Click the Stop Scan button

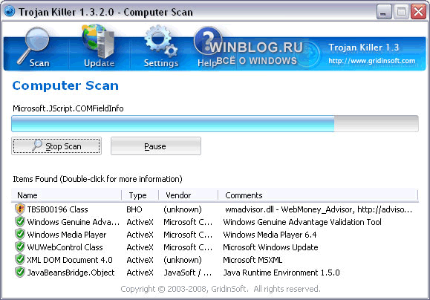(x=56, y=146)
